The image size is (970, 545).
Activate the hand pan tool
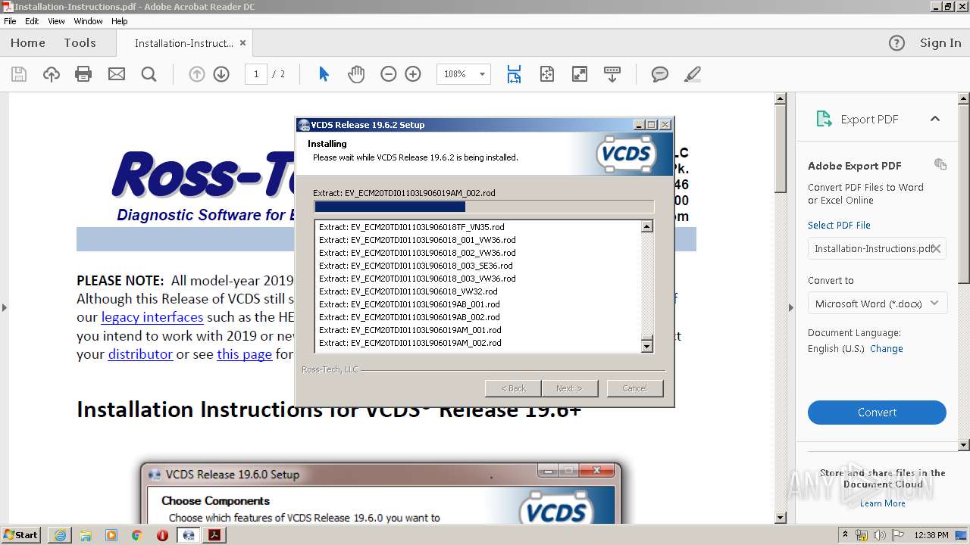click(x=356, y=74)
